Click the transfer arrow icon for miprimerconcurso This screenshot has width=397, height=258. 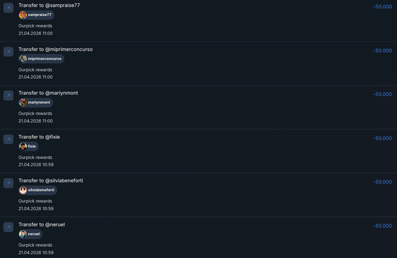8,51
